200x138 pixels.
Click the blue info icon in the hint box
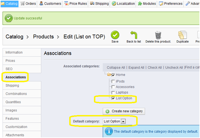(x=109, y=131)
